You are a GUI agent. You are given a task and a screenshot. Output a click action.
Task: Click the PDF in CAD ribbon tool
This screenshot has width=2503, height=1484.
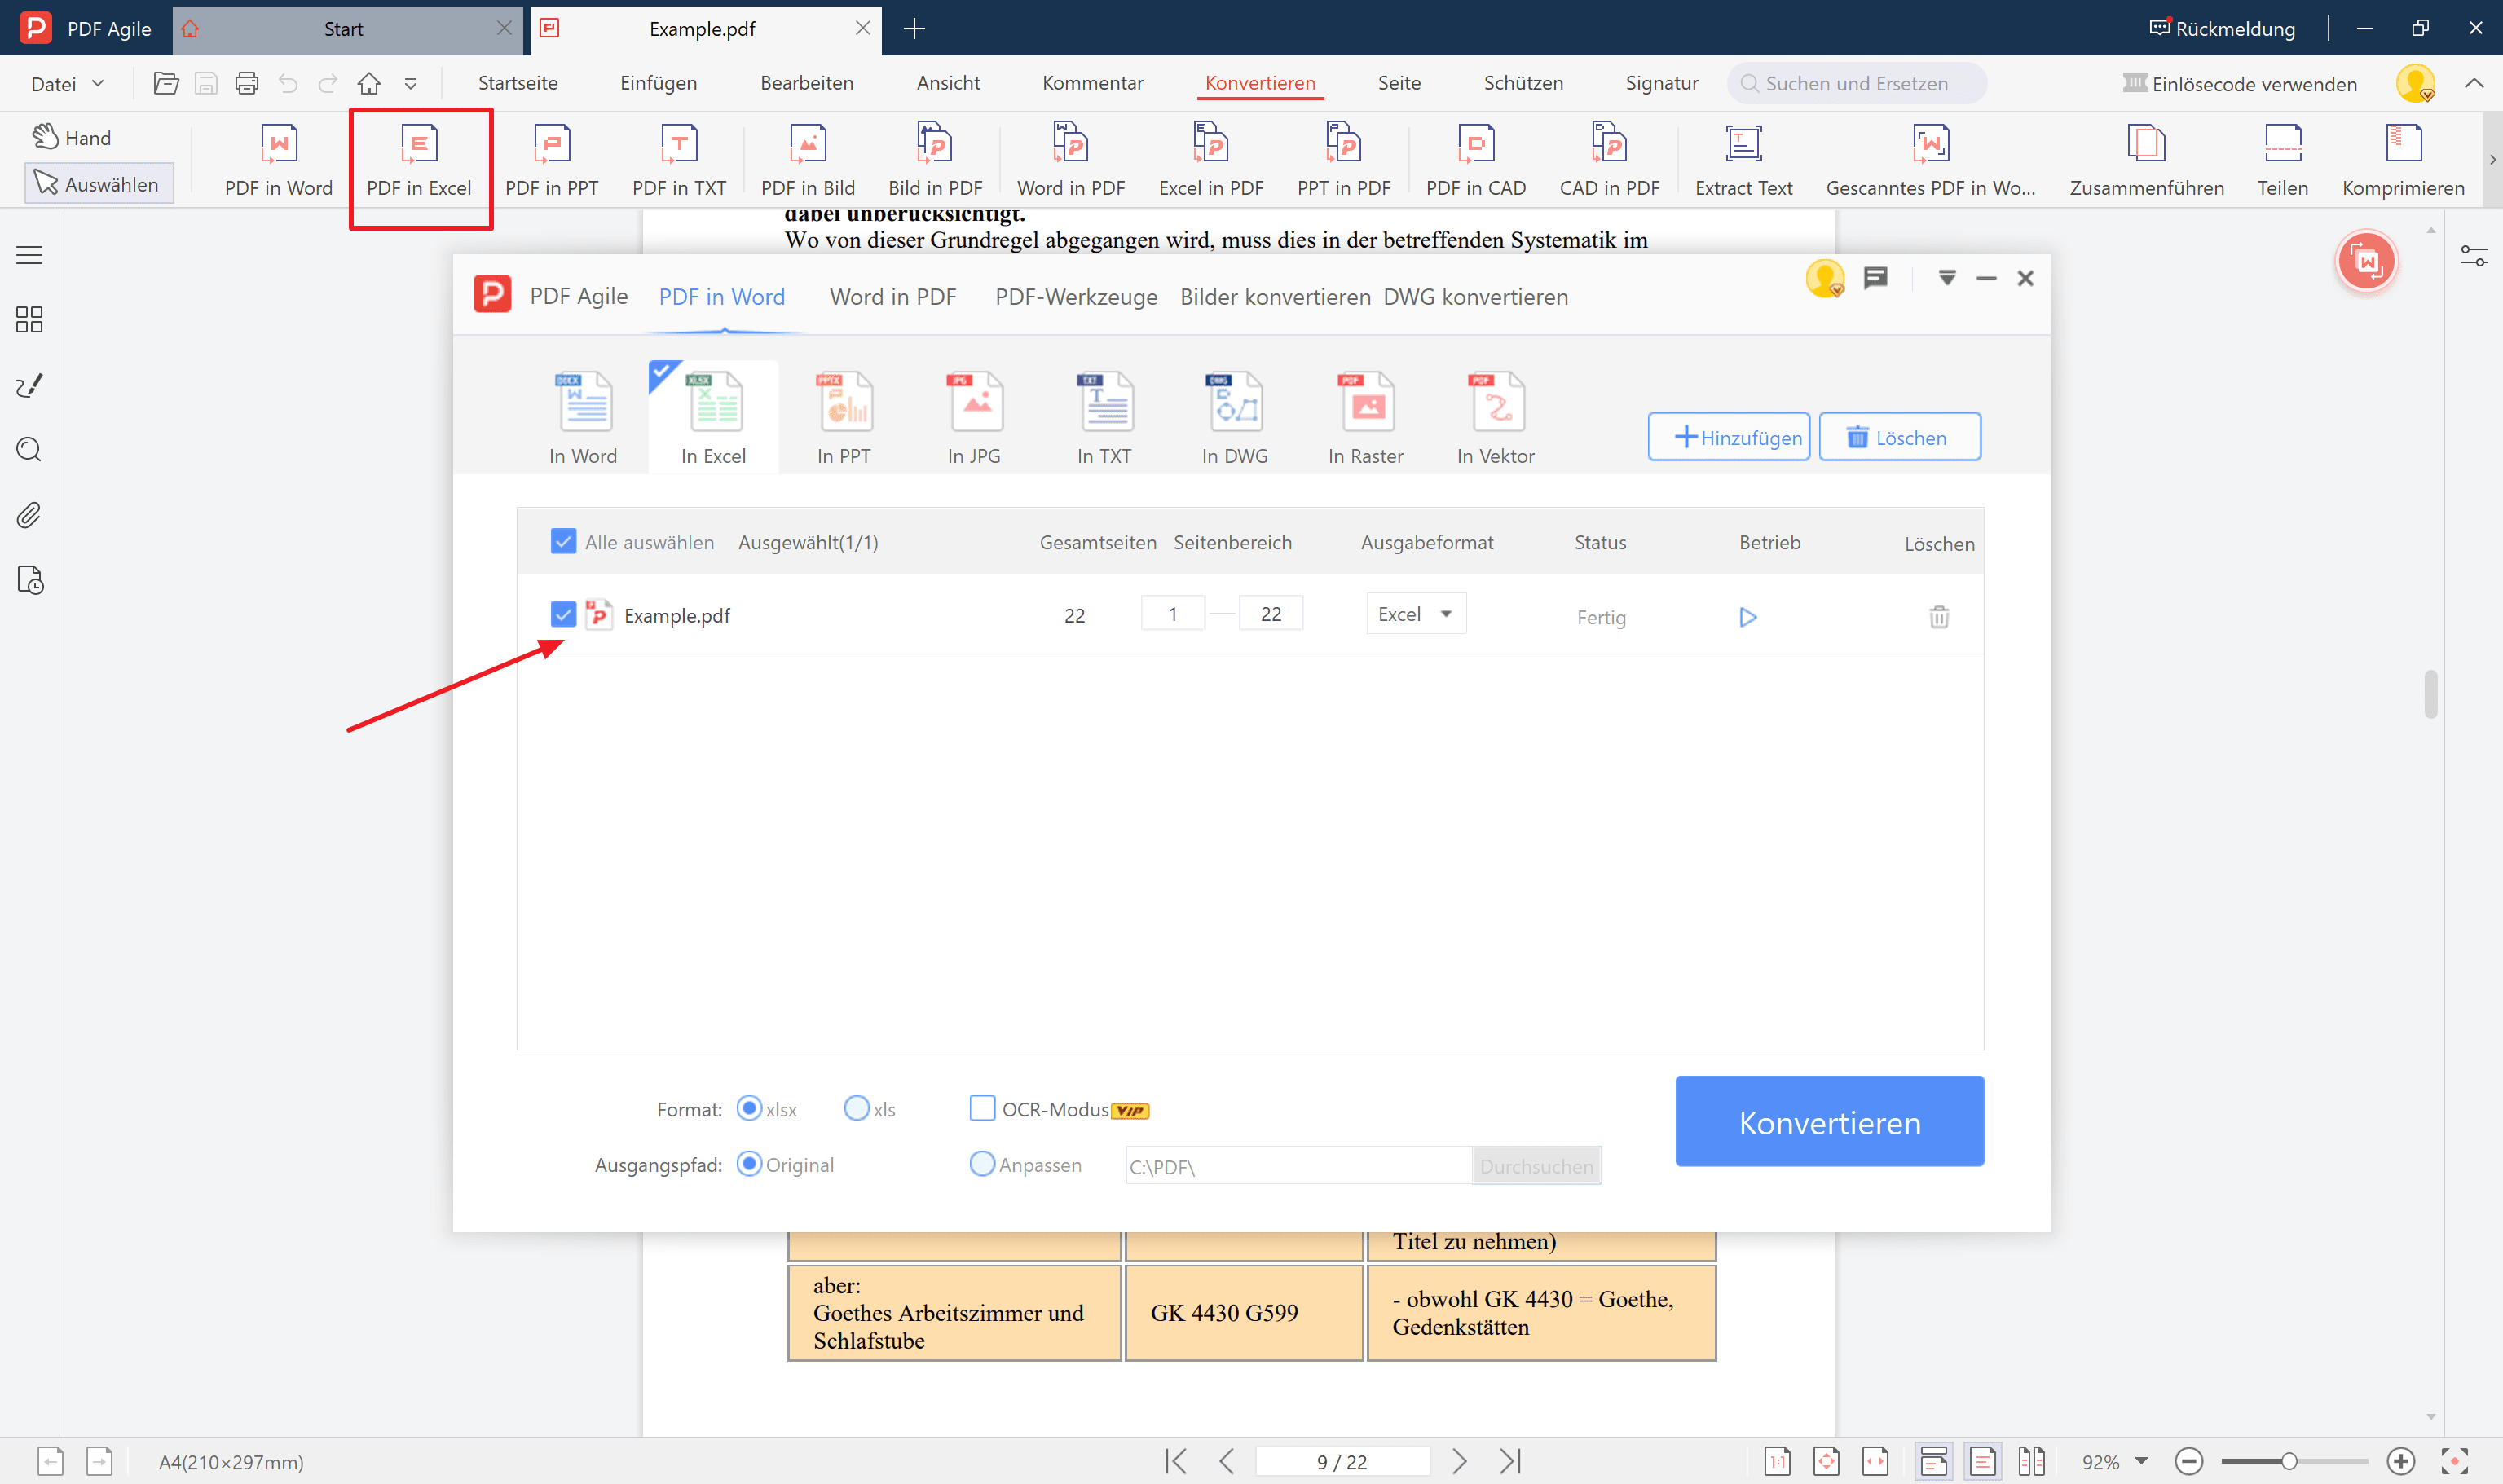coord(1475,160)
